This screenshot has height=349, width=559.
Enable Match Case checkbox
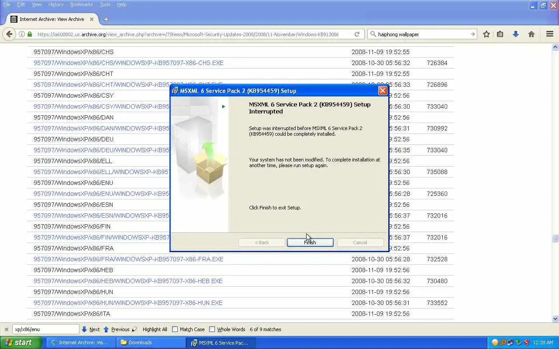point(175,329)
